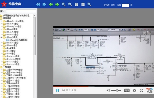Mute the video speaker icon

[x=108, y=90]
